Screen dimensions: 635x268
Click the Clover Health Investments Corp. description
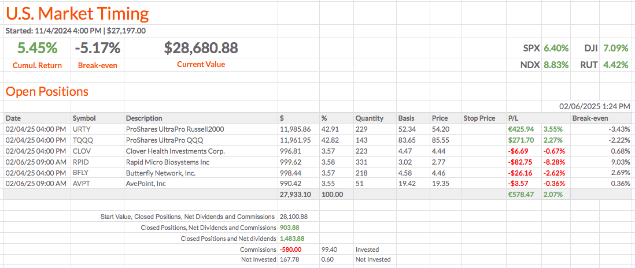point(175,151)
